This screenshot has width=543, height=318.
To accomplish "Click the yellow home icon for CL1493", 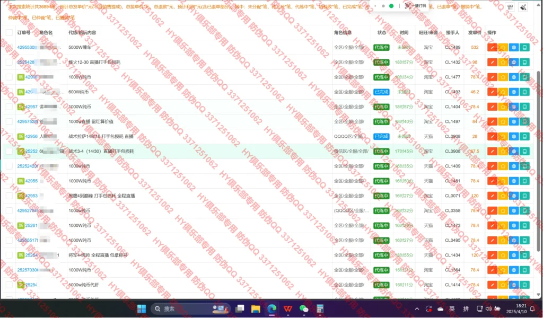I will point(503,92).
